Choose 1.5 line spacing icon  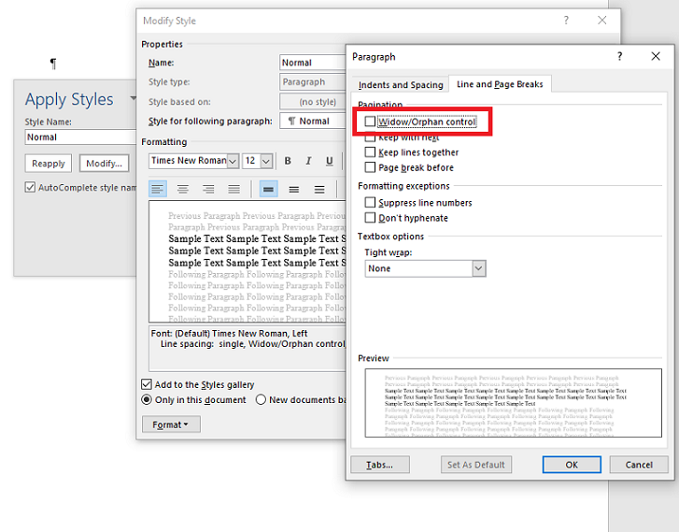[294, 189]
